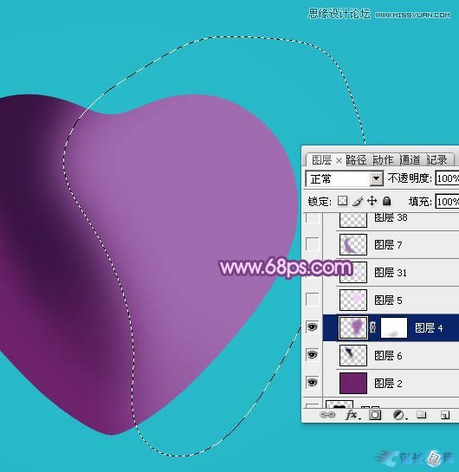Select the layer named 图层 31
The height and width of the screenshot is (472, 459).
391,273
